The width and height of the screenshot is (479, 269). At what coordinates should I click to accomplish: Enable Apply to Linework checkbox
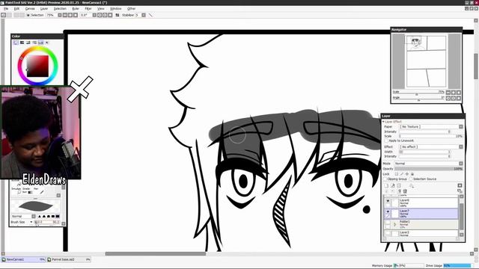pyautogui.click(x=386, y=141)
